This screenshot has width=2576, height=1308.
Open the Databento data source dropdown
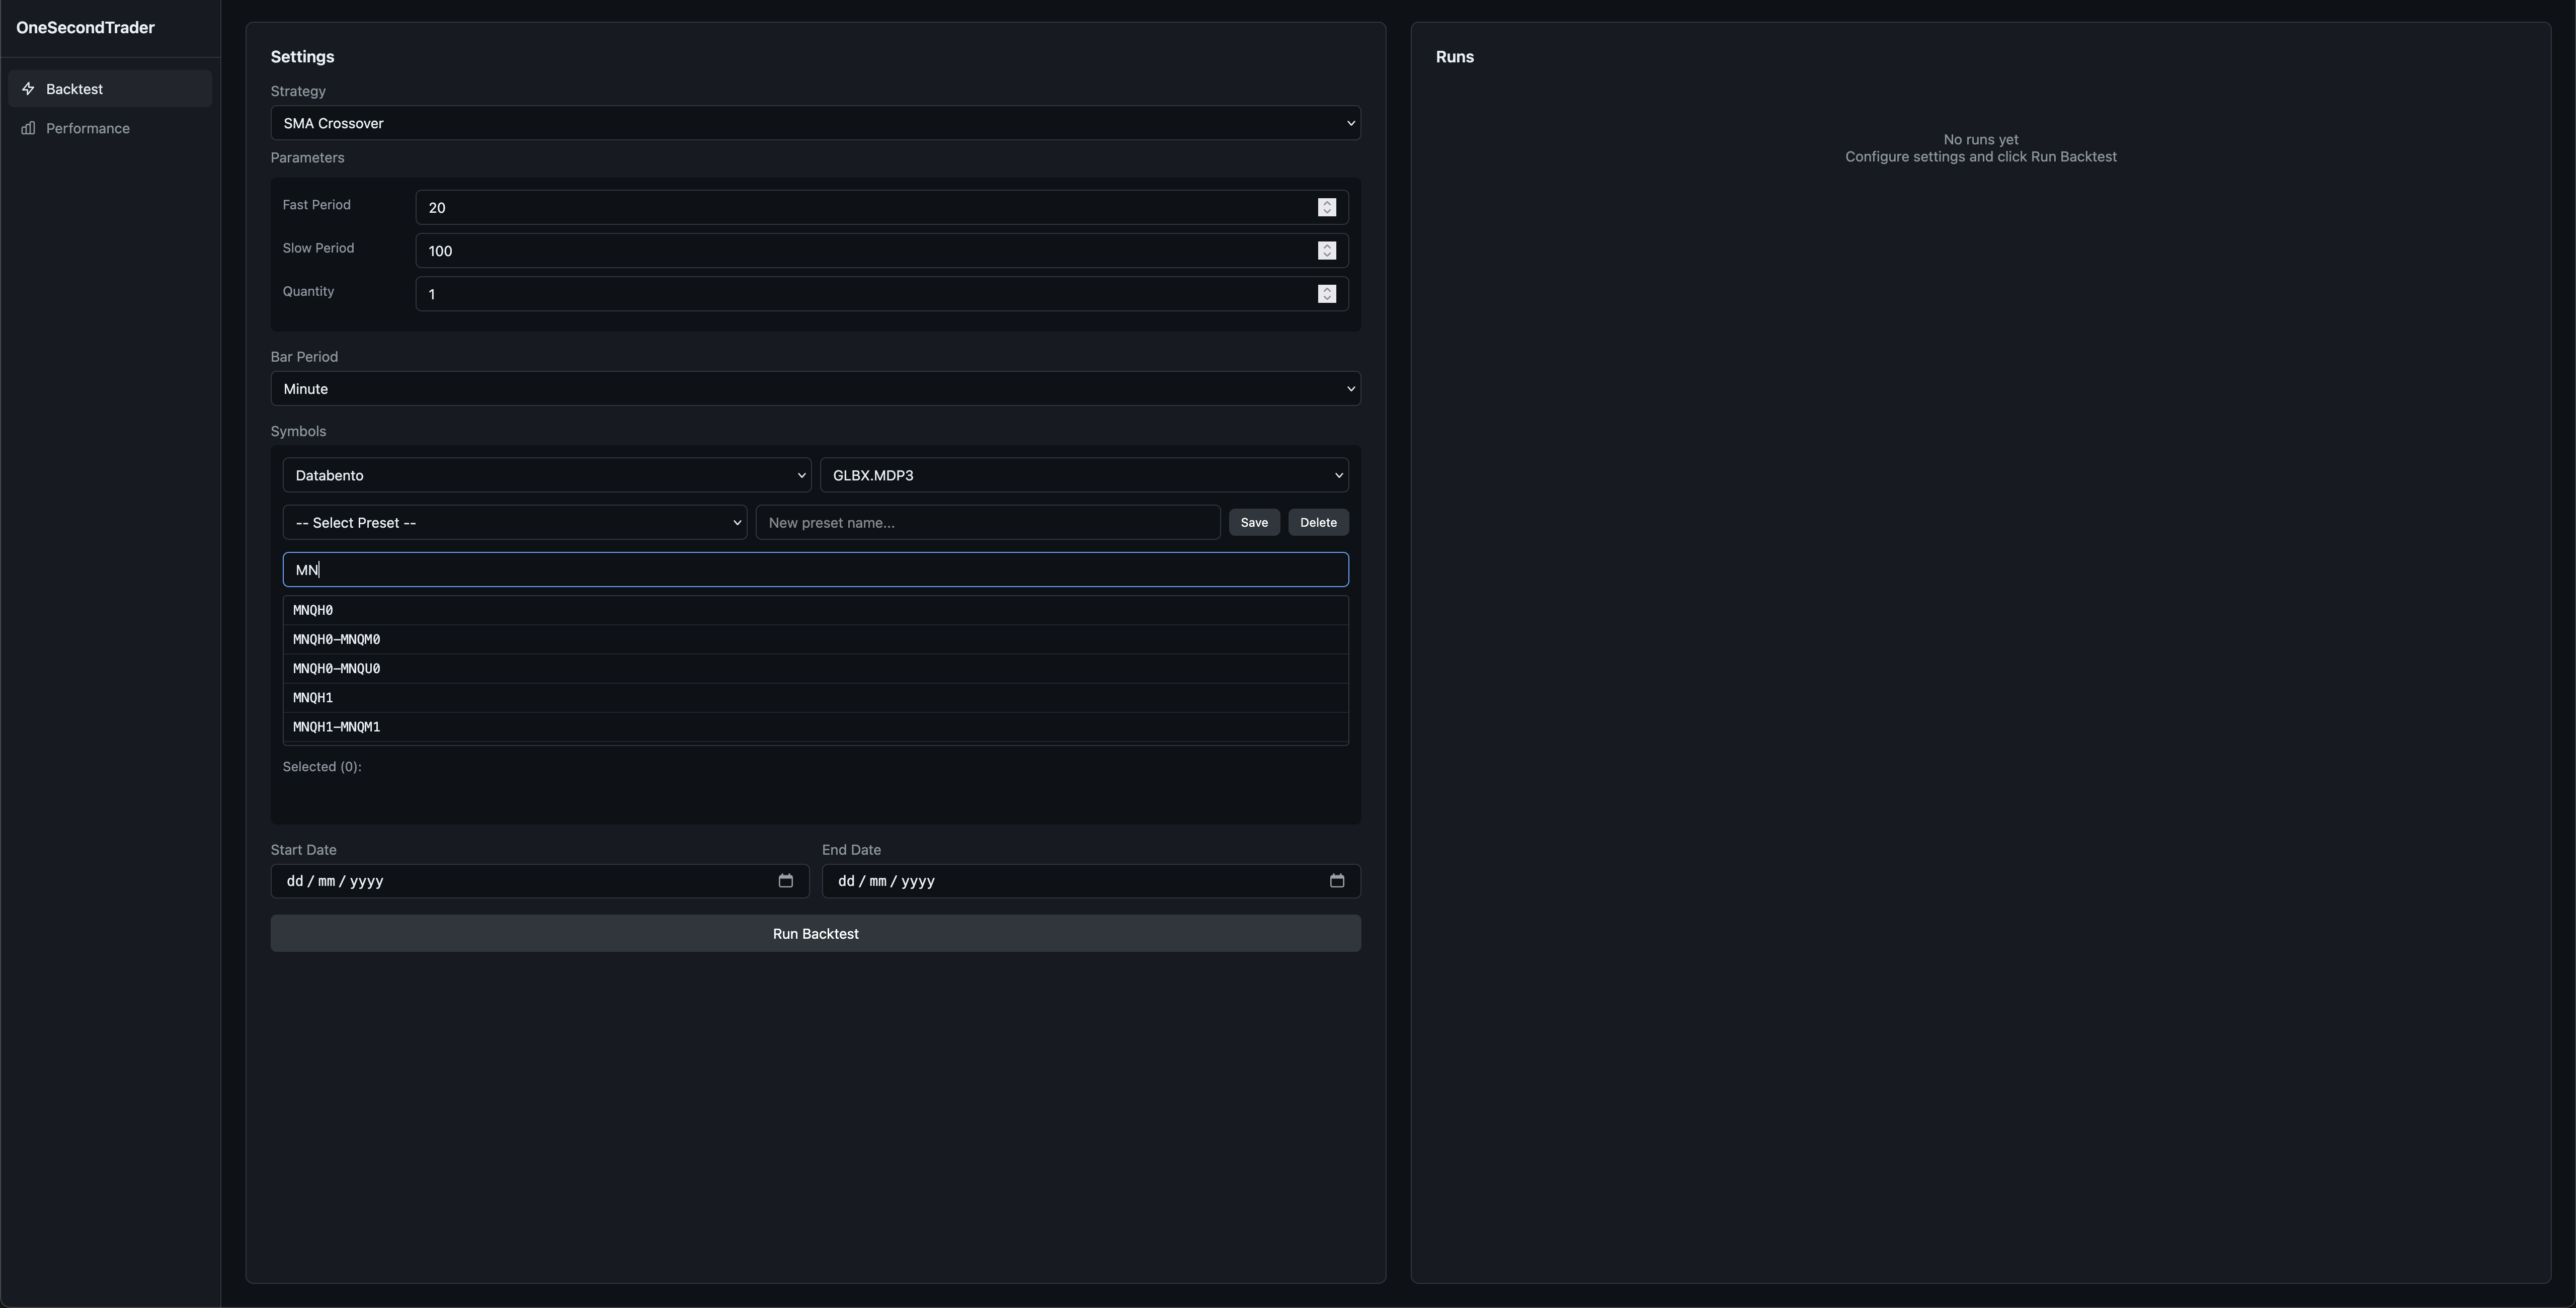[546, 475]
